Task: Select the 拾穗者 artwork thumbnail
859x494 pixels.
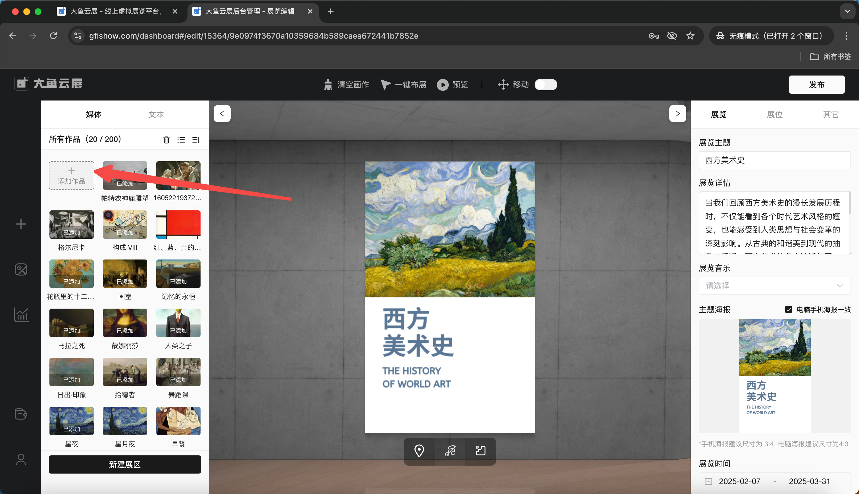Action: [125, 372]
